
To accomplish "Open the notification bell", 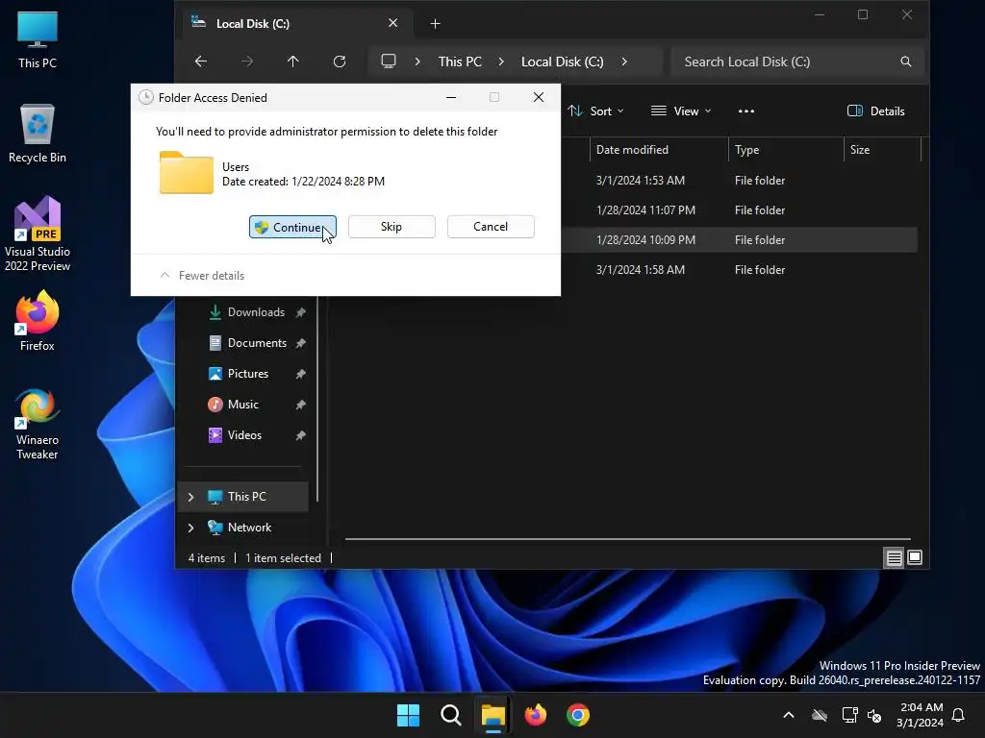I will tap(958, 715).
